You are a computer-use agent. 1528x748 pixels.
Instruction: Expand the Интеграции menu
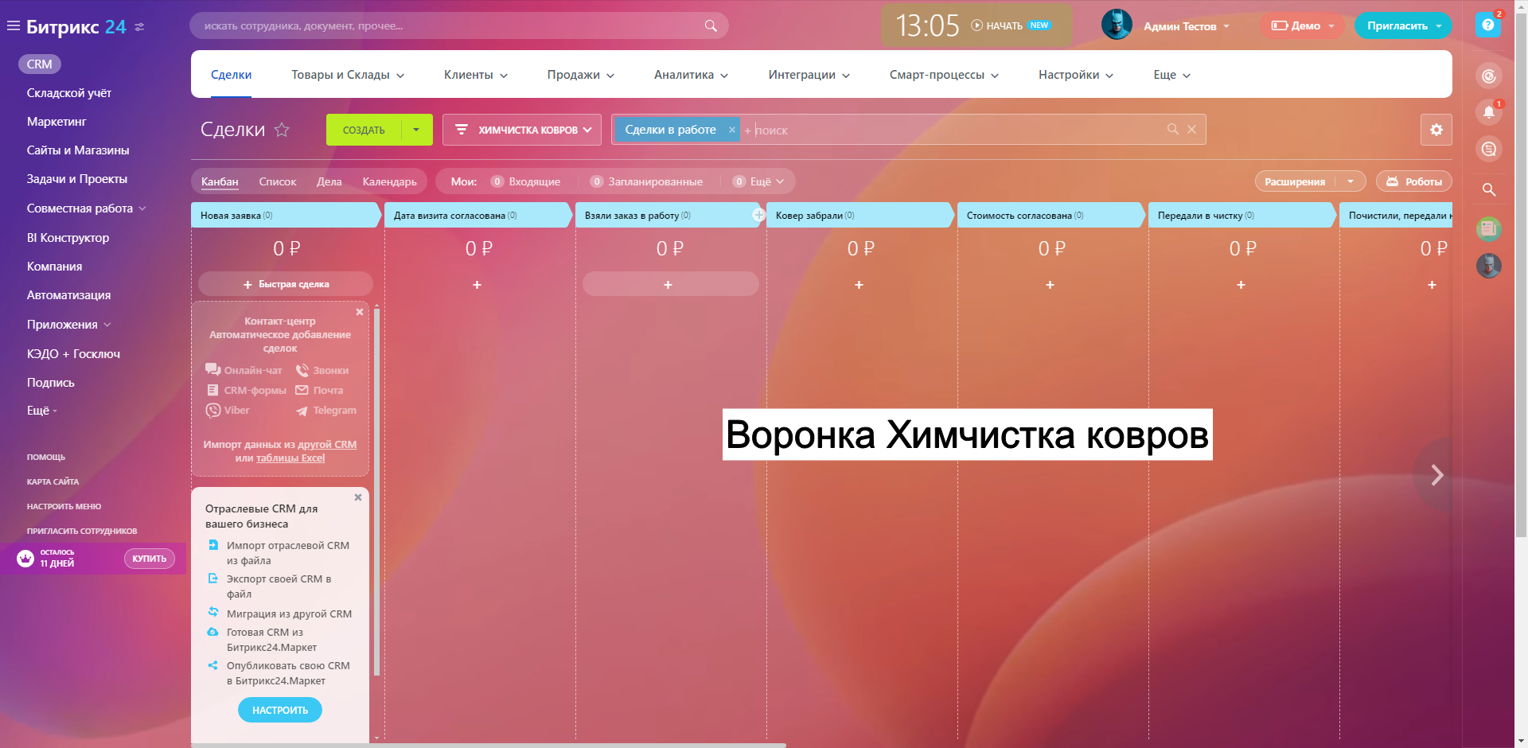(809, 75)
